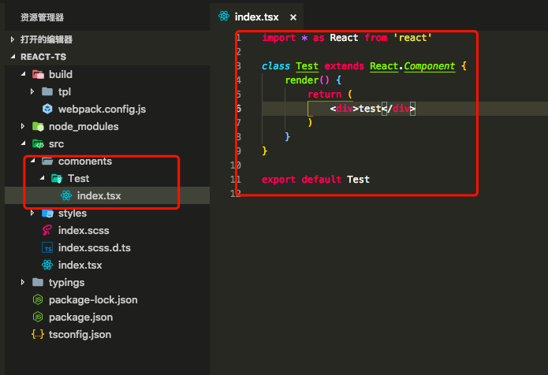Close the index.tsx tab
This screenshot has height=375, width=548.
click(293, 17)
